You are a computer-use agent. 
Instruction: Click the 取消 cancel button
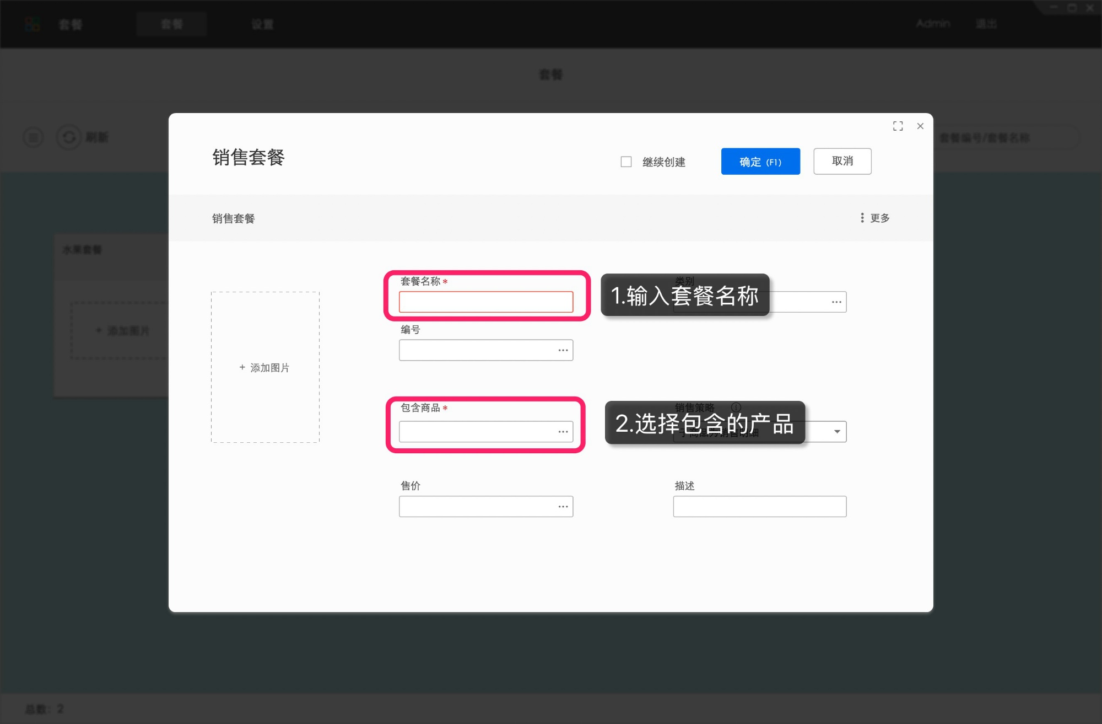[x=842, y=161]
